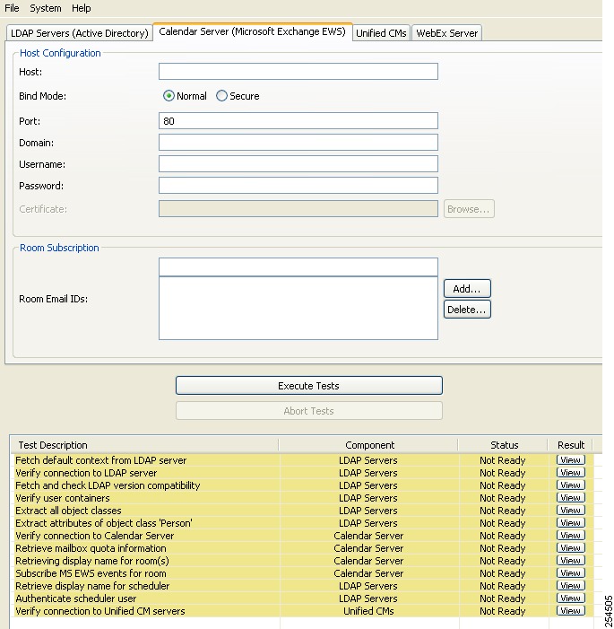Click the Result column header
Image resolution: width=614 pixels, height=629 pixels.
(571, 445)
